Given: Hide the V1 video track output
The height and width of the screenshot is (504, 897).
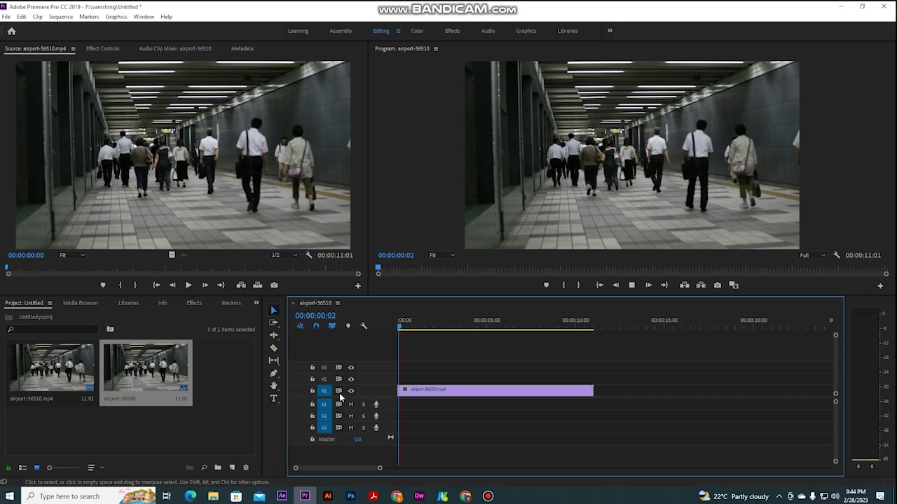Looking at the screenshot, I should click(351, 391).
